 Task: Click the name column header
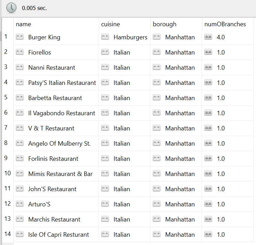[23, 24]
